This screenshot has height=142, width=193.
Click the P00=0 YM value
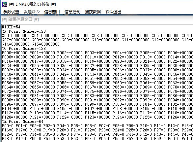8,126
